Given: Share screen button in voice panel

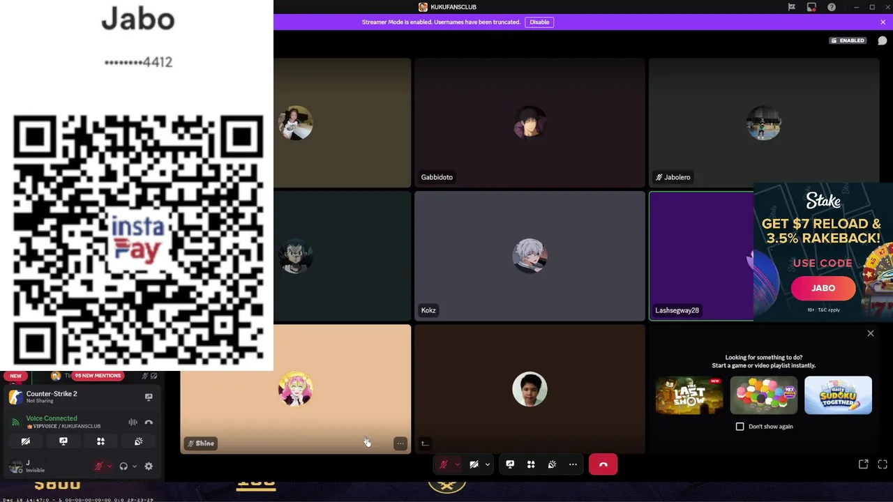Looking at the screenshot, I should coord(63,441).
